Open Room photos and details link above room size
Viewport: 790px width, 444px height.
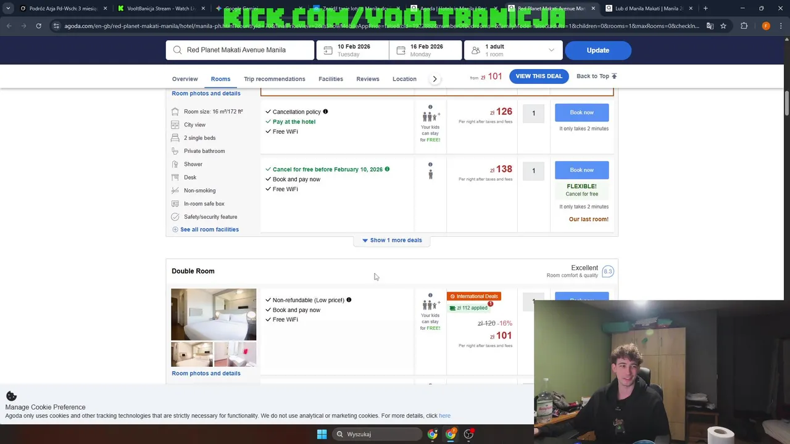(206, 93)
